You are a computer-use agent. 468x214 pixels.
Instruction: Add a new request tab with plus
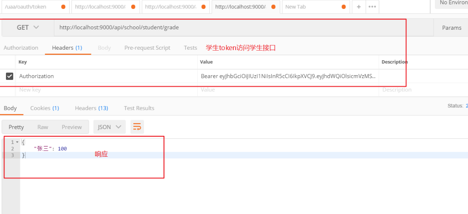click(x=359, y=7)
